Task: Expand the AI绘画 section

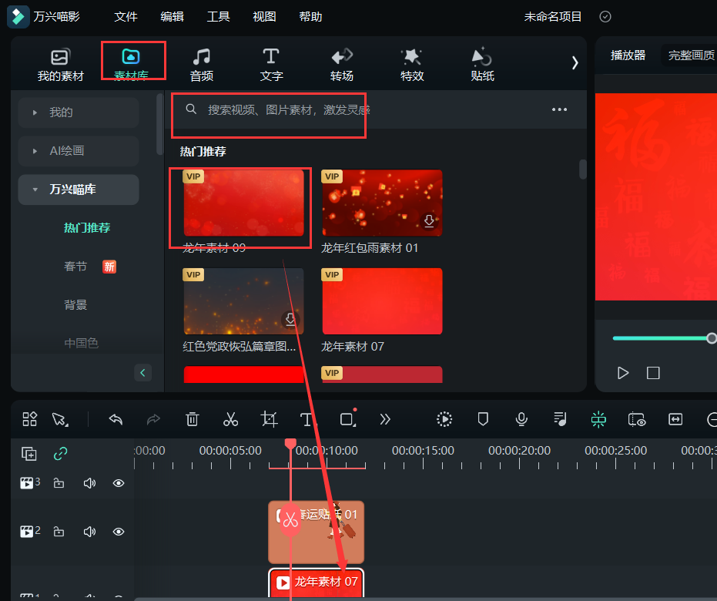Action: pyautogui.click(x=35, y=151)
